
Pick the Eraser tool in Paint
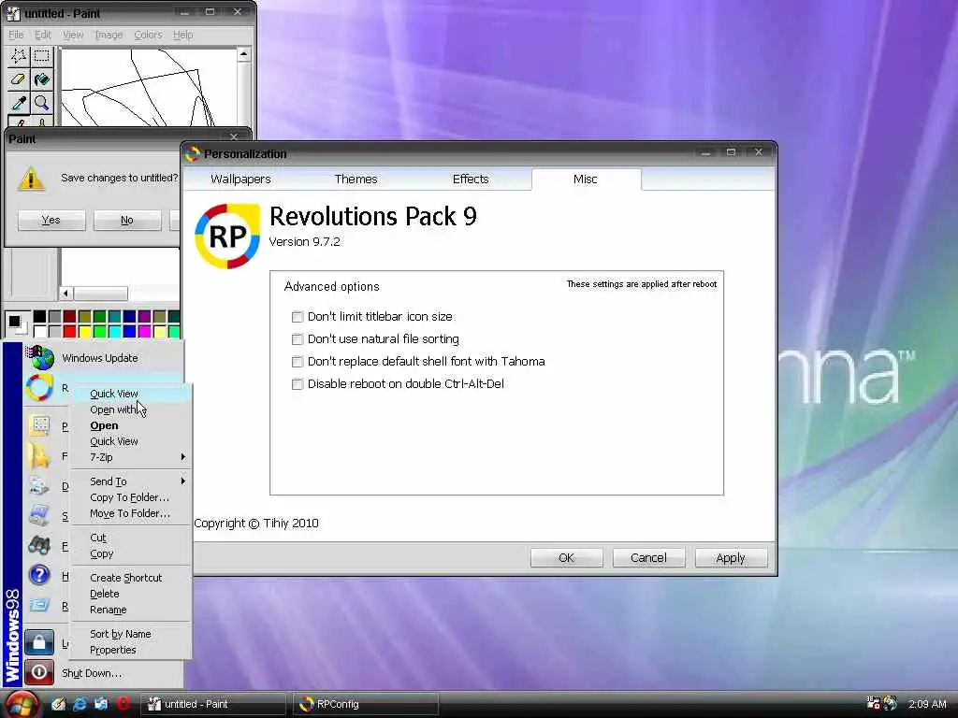pos(19,79)
